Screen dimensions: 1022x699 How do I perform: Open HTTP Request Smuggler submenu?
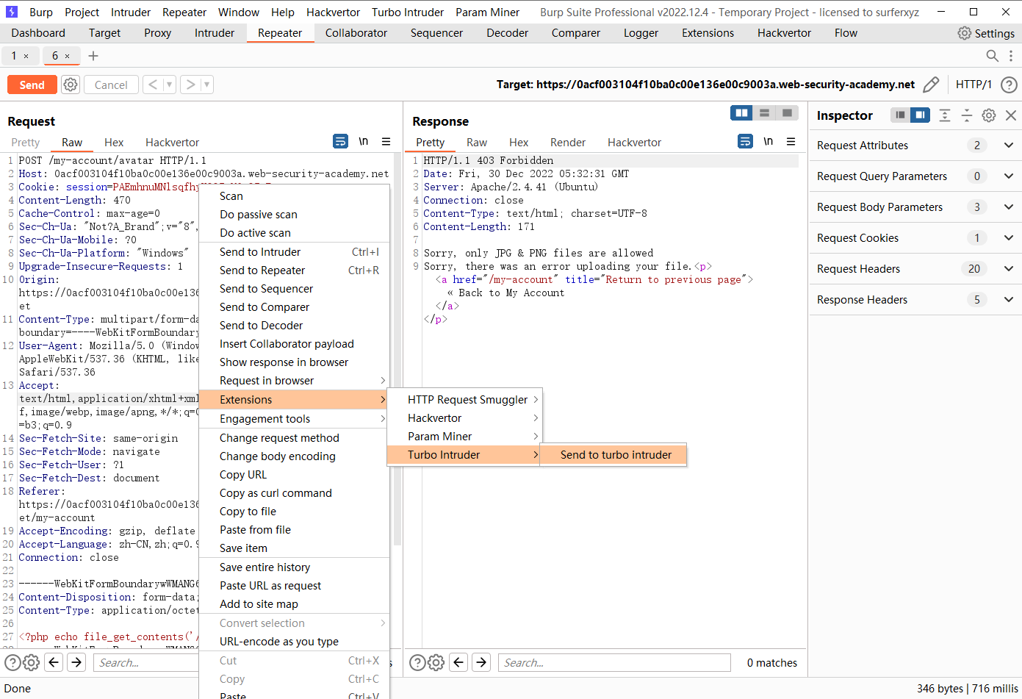464,399
